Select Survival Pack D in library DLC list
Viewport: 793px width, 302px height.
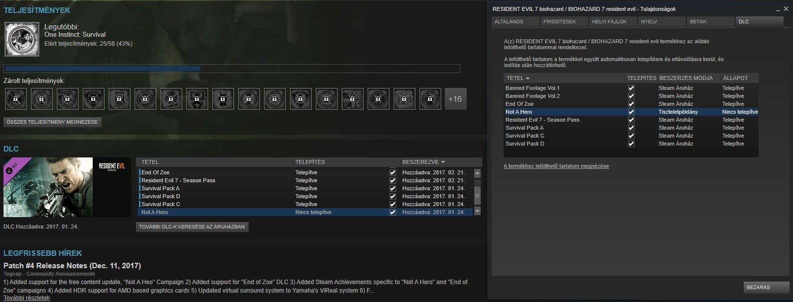click(x=305, y=196)
